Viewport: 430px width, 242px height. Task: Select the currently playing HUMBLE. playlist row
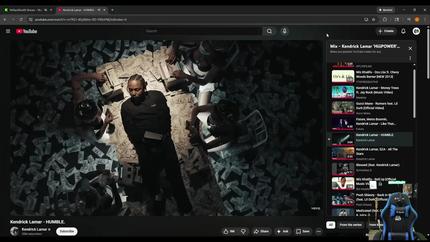pyautogui.click(x=370, y=139)
